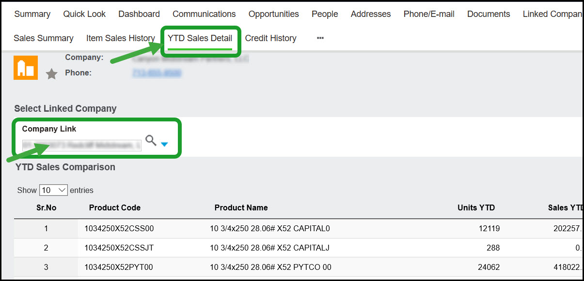This screenshot has height=281, width=584.
Task: Sort table by Product Name header
Action: click(x=241, y=207)
